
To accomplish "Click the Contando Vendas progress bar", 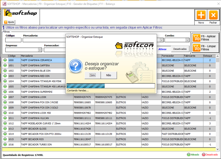I will pyautogui.click(x=111, y=86).
